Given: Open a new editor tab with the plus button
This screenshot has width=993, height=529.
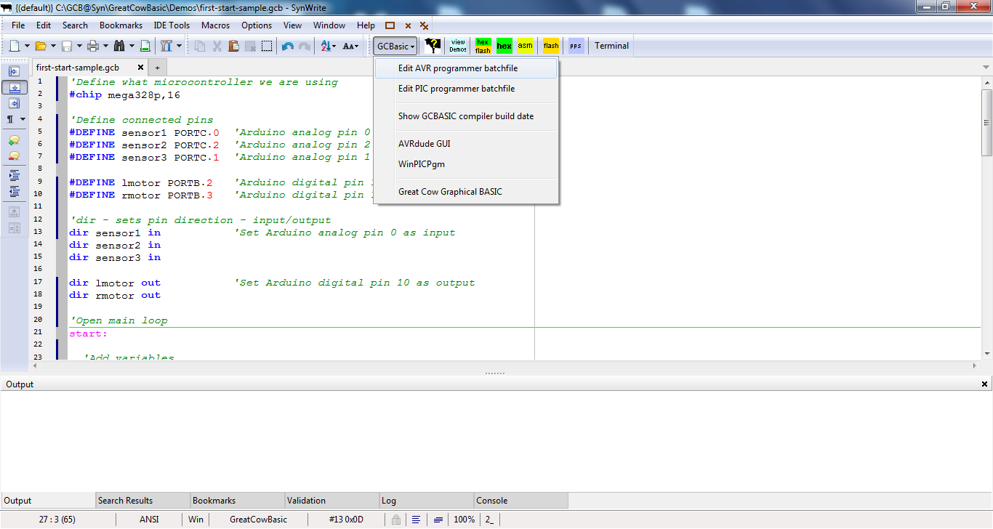Looking at the screenshot, I should pos(157,67).
